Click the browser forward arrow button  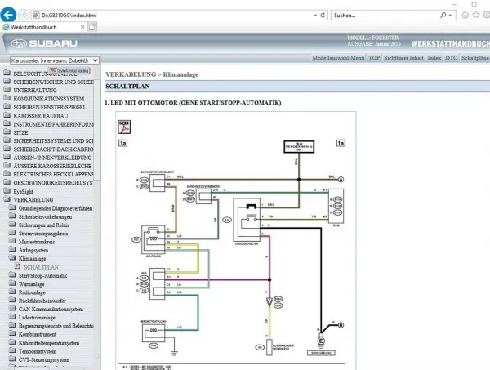[25, 14]
